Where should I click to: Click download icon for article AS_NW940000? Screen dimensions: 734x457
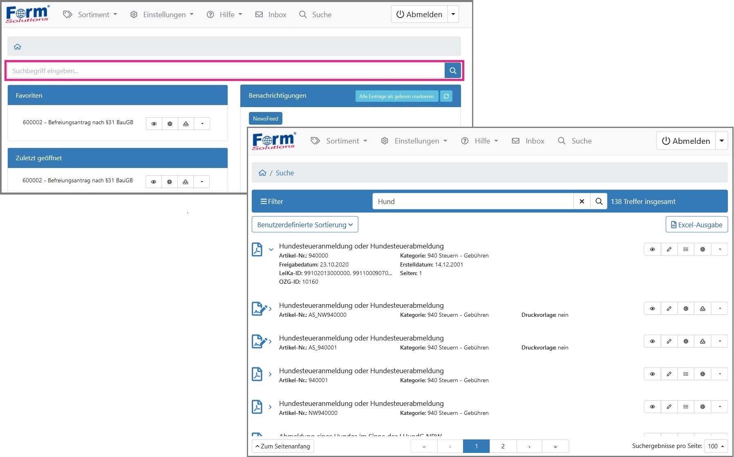(703, 309)
